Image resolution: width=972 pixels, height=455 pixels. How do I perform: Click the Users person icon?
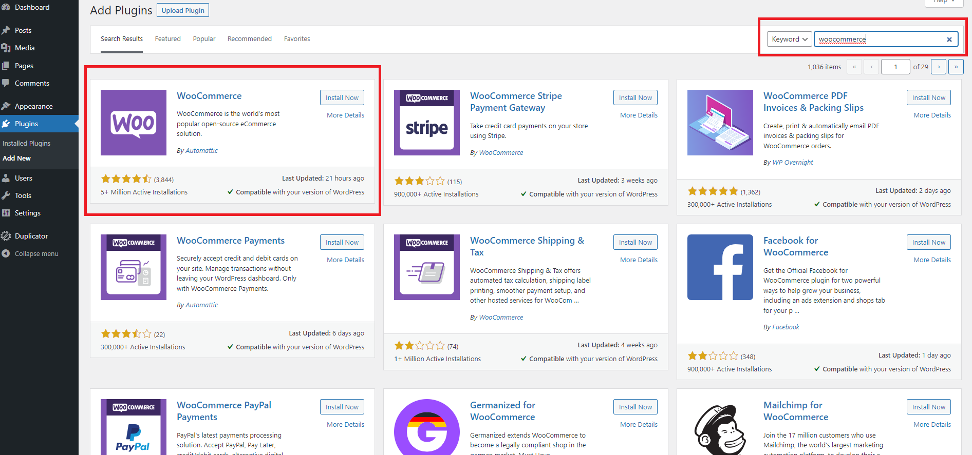tap(6, 178)
